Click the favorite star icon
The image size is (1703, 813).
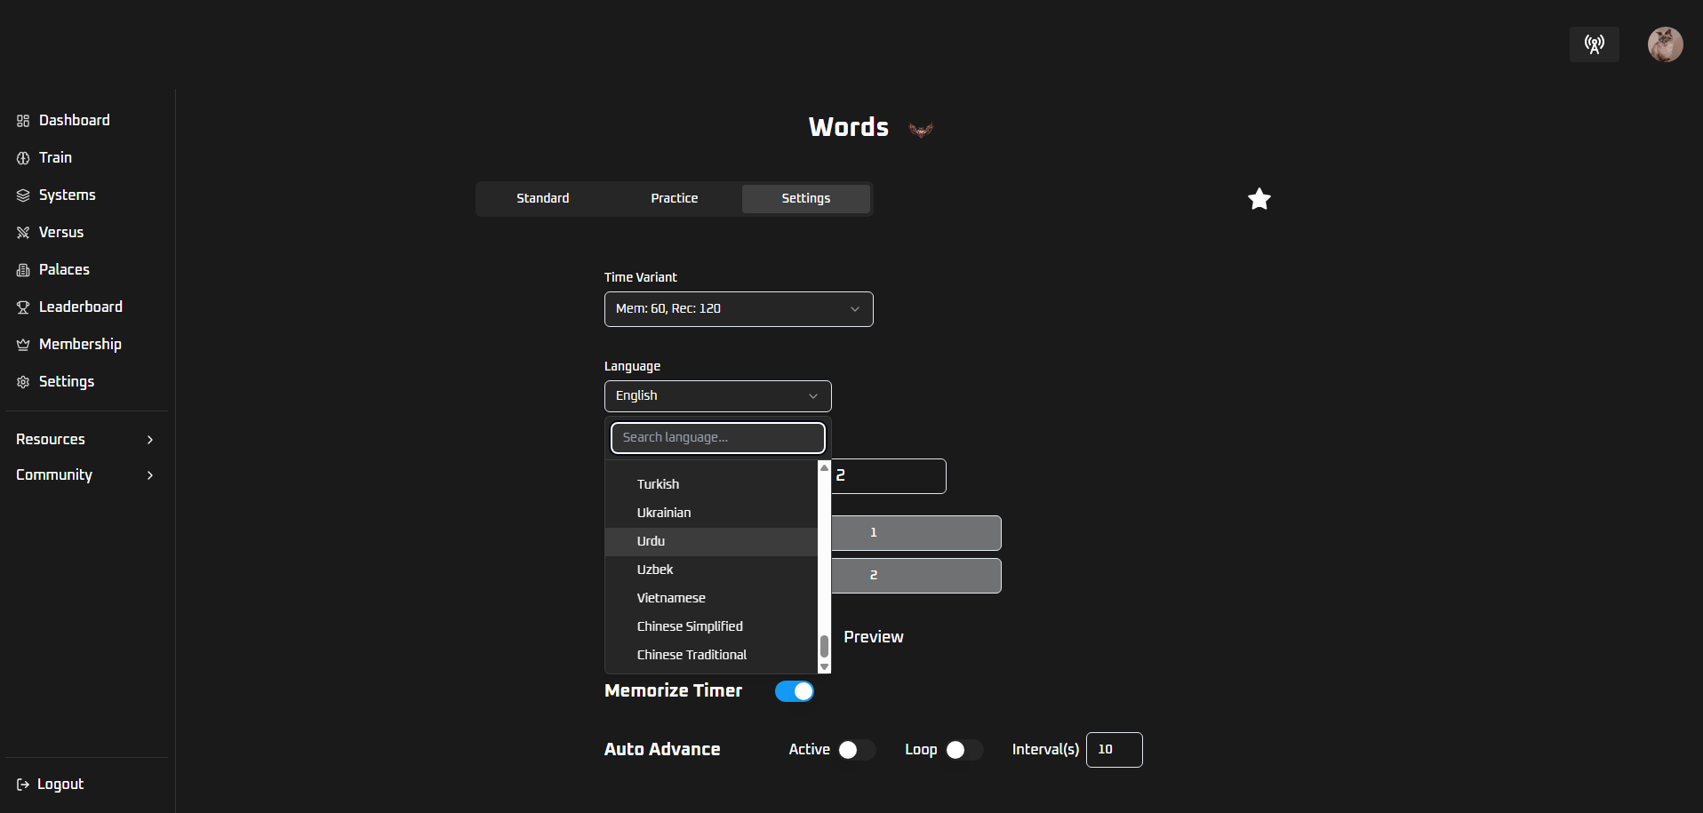click(1259, 199)
